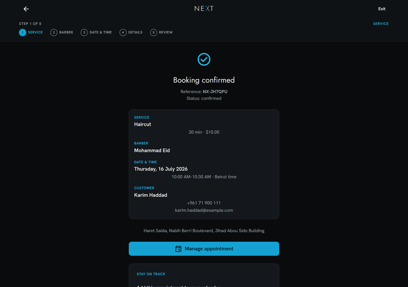
Task: Click the 'STEP 1 OF 5' label
Action: (30, 24)
